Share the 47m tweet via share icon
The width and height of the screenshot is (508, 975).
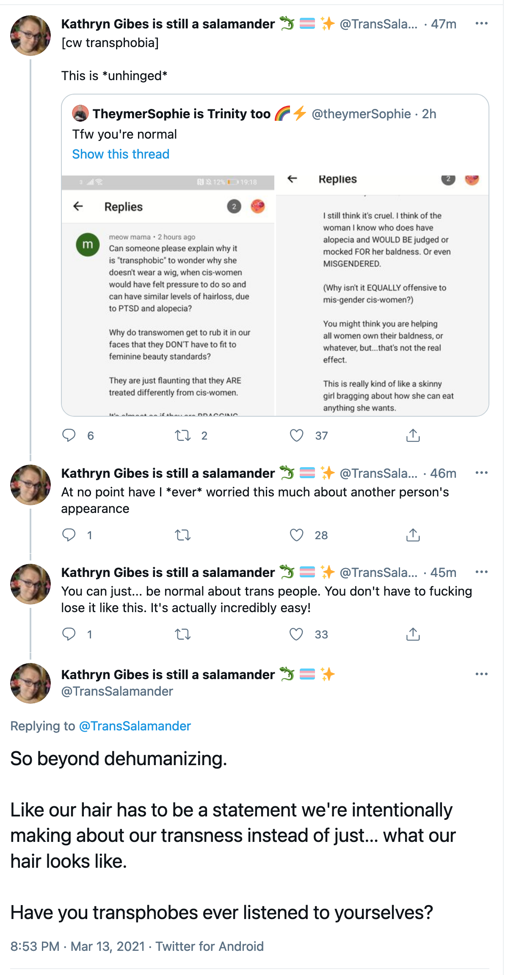tap(413, 435)
